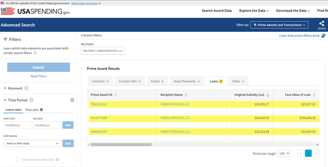328x167 pixels.
Task: Expand the Keyword filter section
Action: click(13, 88)
